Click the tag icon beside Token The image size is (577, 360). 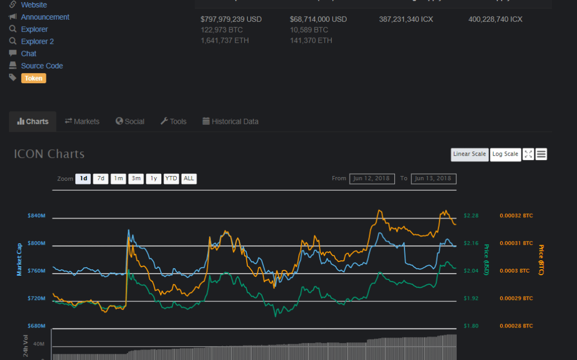point(12,77)
